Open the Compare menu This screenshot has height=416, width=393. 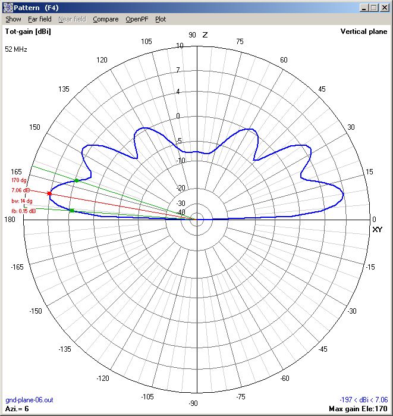click(105, 19)
